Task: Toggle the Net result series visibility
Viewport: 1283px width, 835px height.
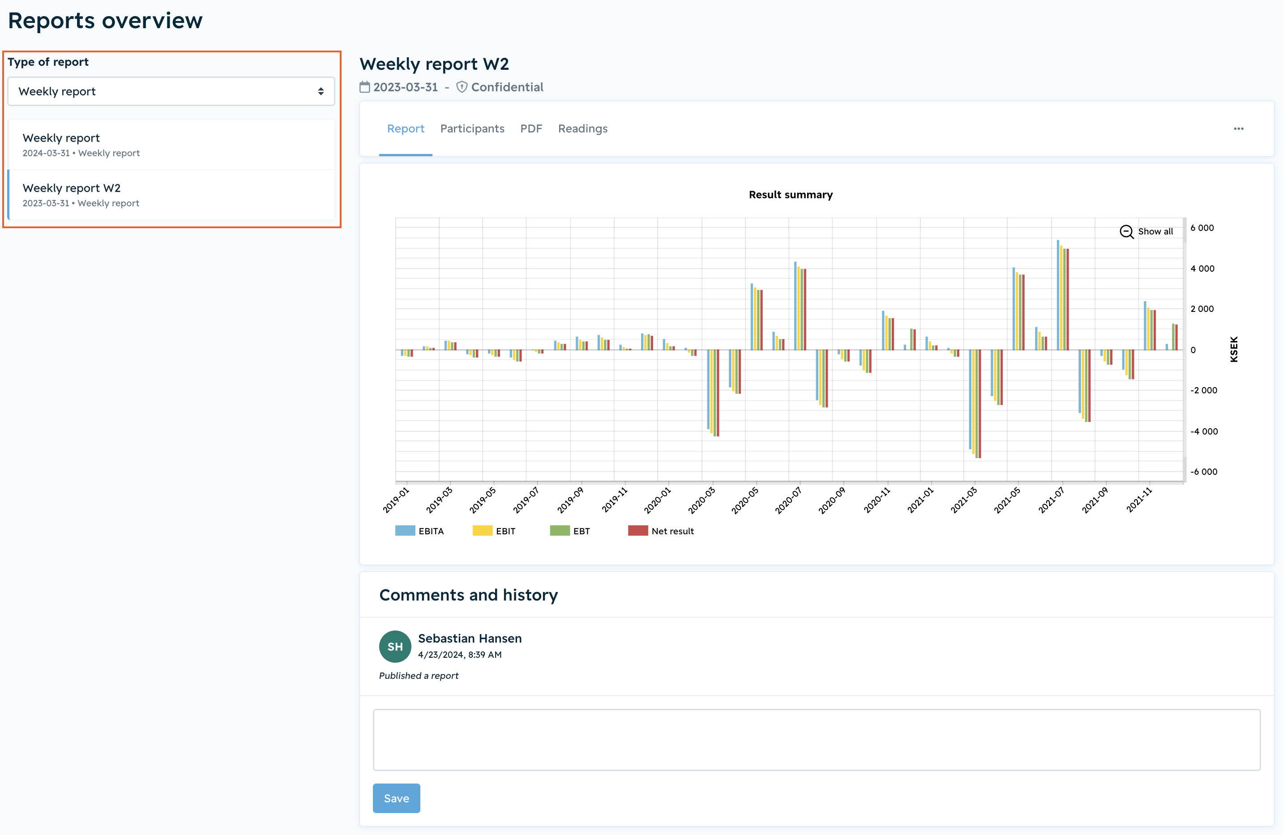Action: pos(661,531)
